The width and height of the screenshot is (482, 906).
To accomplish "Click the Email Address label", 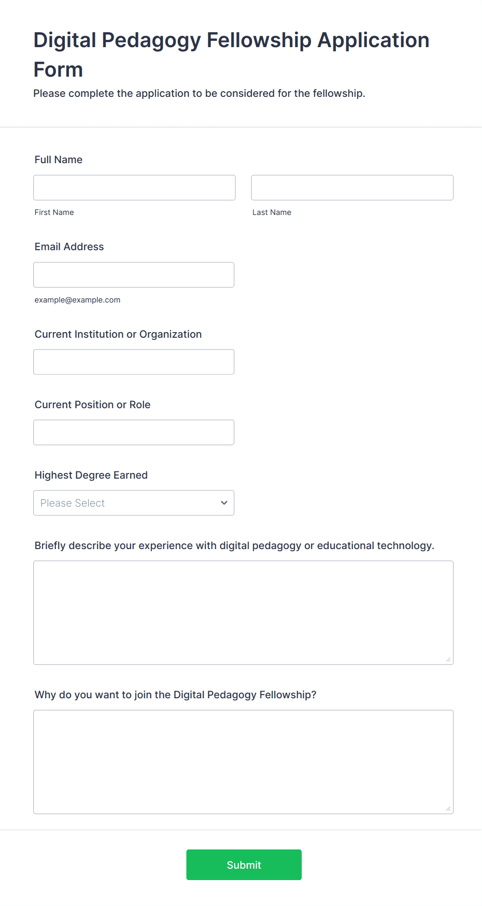I will click(69, 247).
